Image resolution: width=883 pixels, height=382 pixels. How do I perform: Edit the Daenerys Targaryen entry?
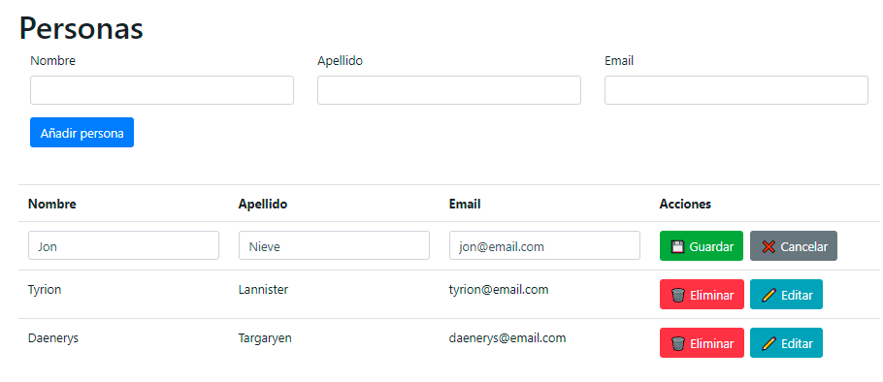786,343
